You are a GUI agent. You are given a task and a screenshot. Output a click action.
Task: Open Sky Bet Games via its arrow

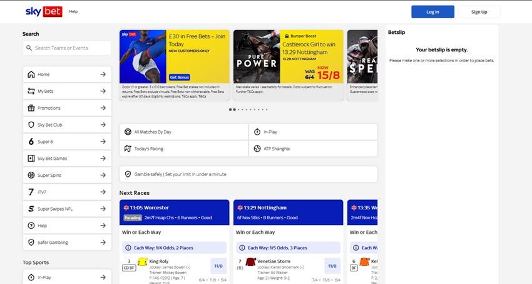tap(103, 159)
